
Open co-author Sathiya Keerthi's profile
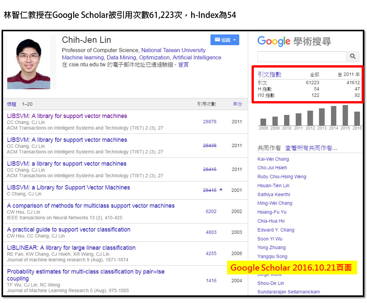(274, 194)
